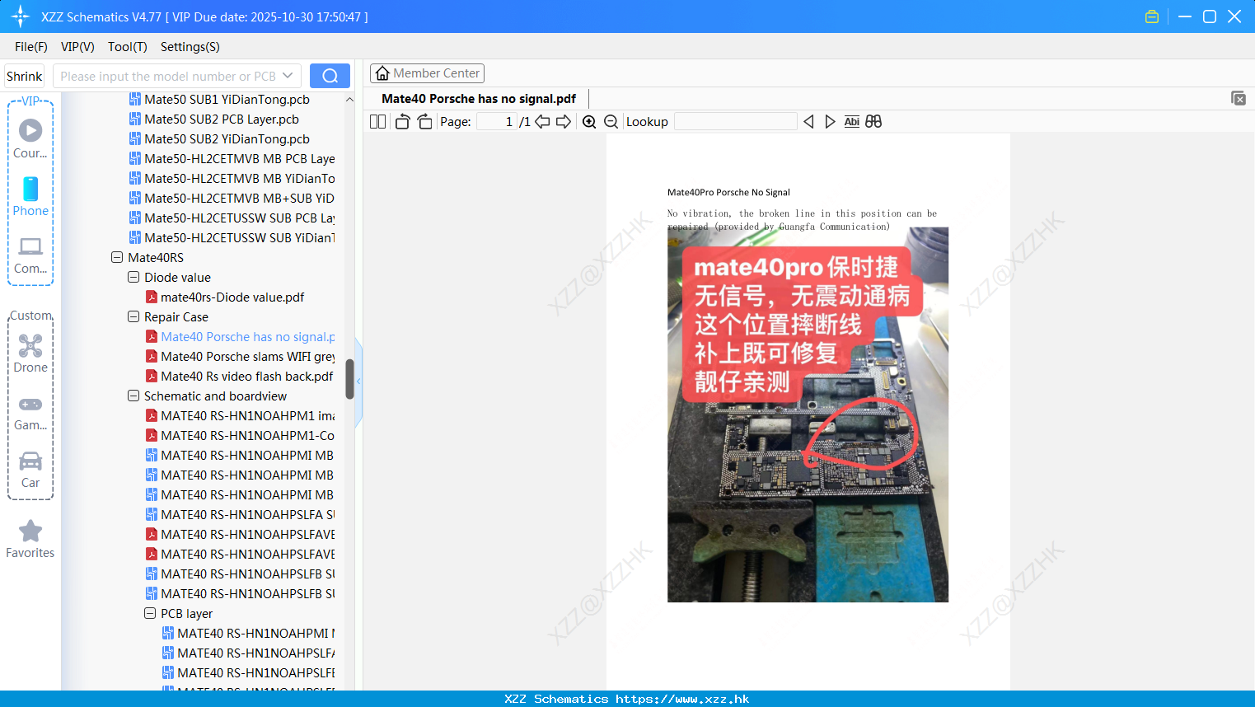The image size is (1255, 707).
Task: Click the Mate50 SUB1 YiDianTong pcb file icon
Action: click(135, 100)
